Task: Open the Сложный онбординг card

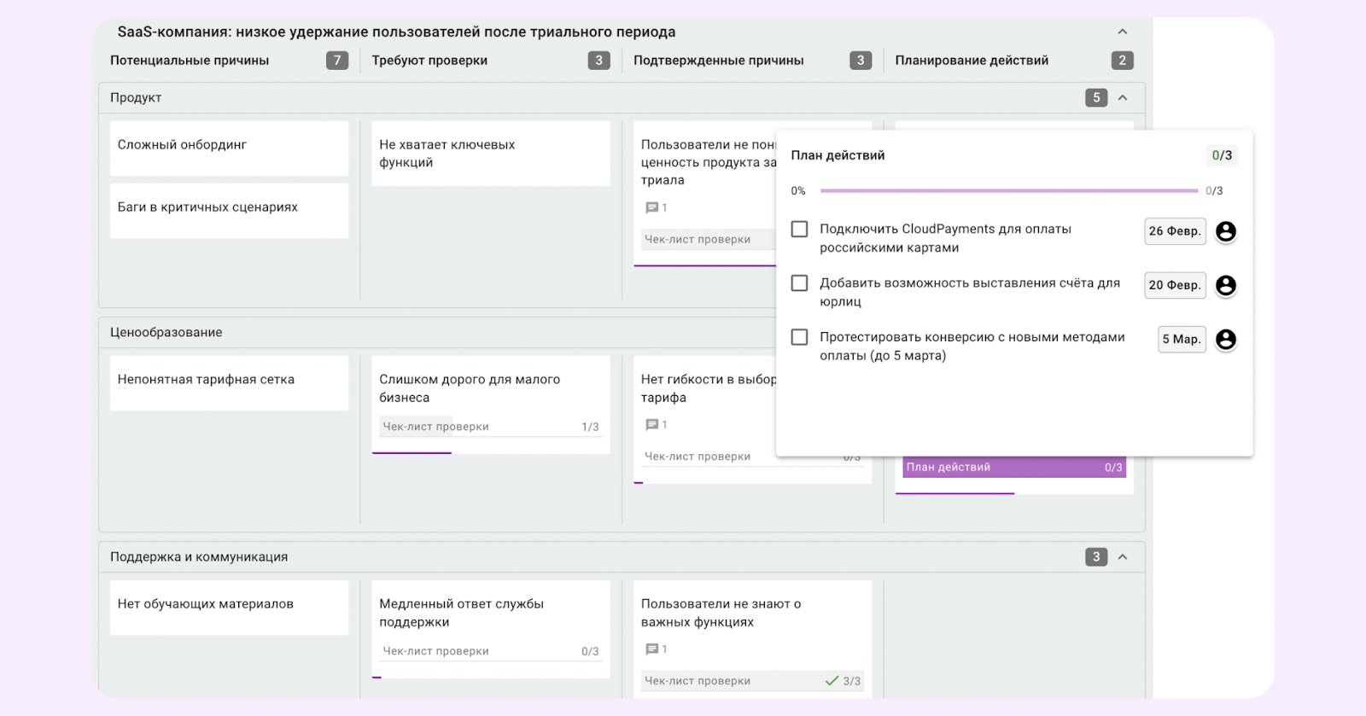Action: 229,147
